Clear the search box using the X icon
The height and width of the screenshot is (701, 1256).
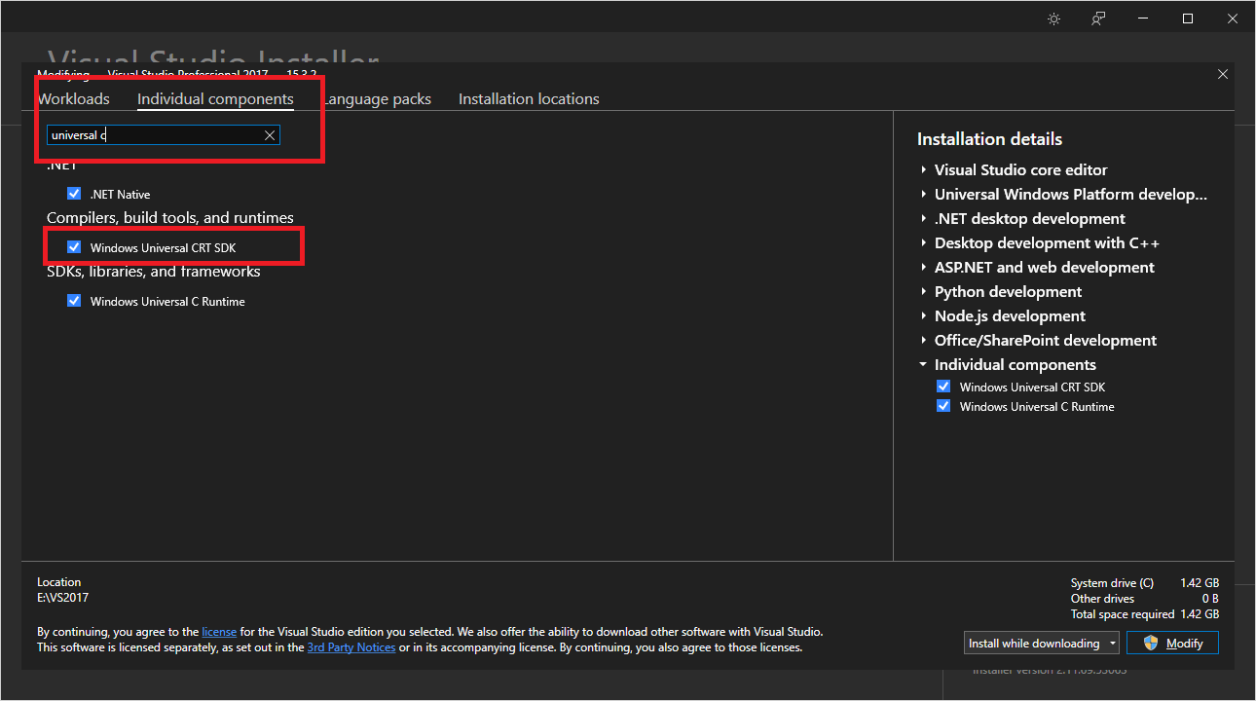point(270,134)
